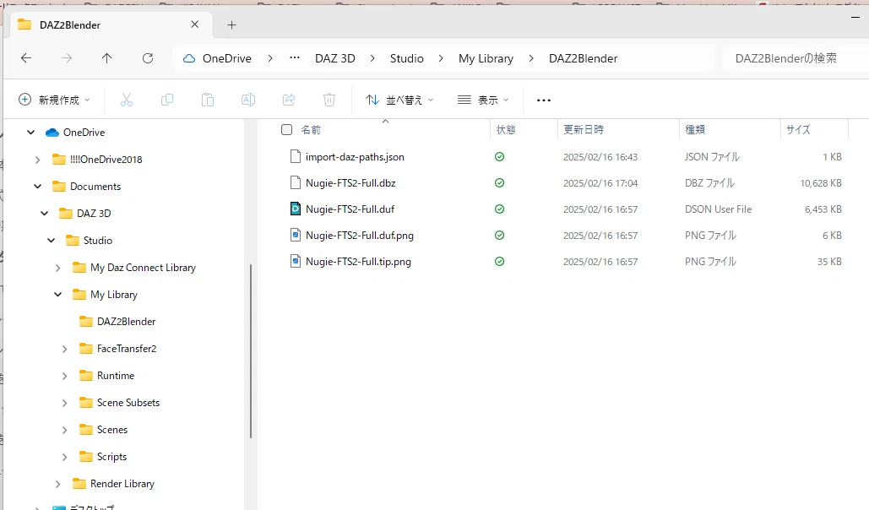Minimize the Explorer window
869x510 pixels.
click(855, 17)
